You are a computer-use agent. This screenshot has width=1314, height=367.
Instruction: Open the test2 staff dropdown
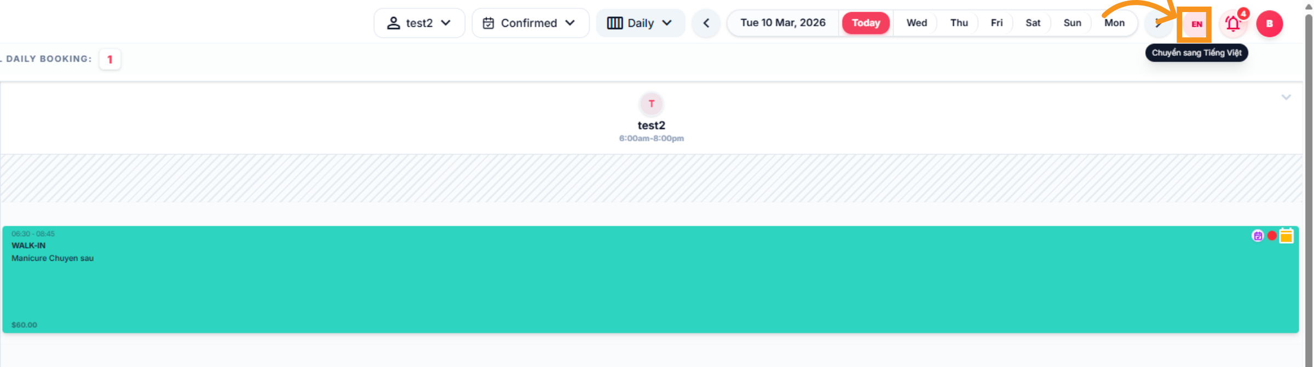[x=419, y=23]
